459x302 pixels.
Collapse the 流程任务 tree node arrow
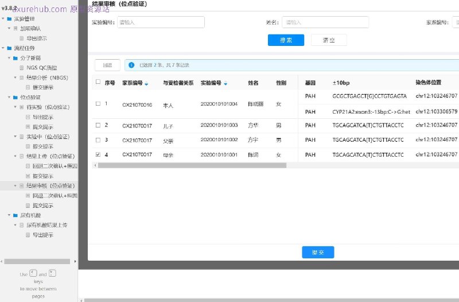(3, 48)
